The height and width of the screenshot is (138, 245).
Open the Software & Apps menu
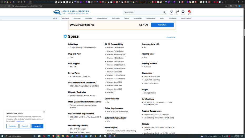point(138,18)
